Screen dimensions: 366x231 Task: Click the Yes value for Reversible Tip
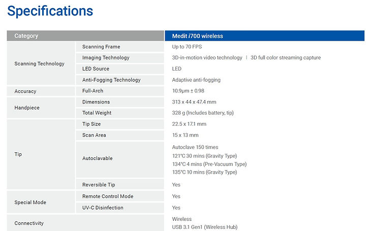tap(176, 185)
